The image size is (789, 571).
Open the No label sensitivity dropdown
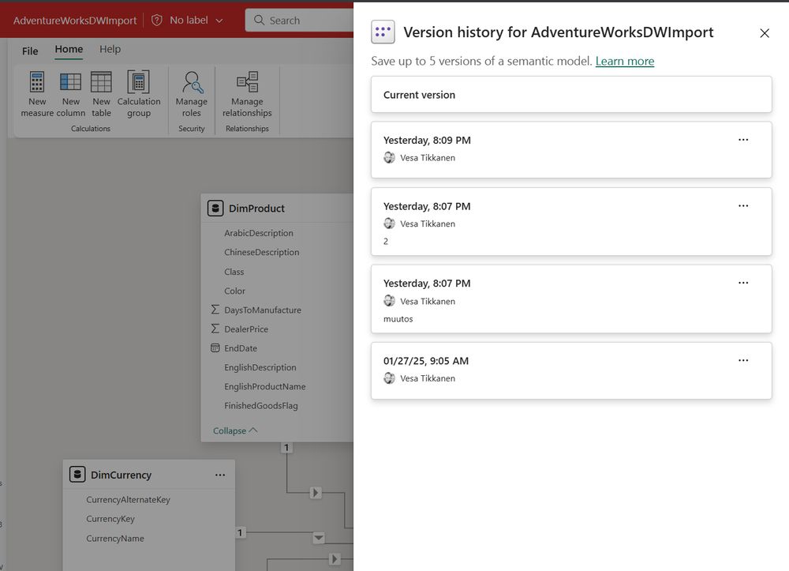[196, 21]
